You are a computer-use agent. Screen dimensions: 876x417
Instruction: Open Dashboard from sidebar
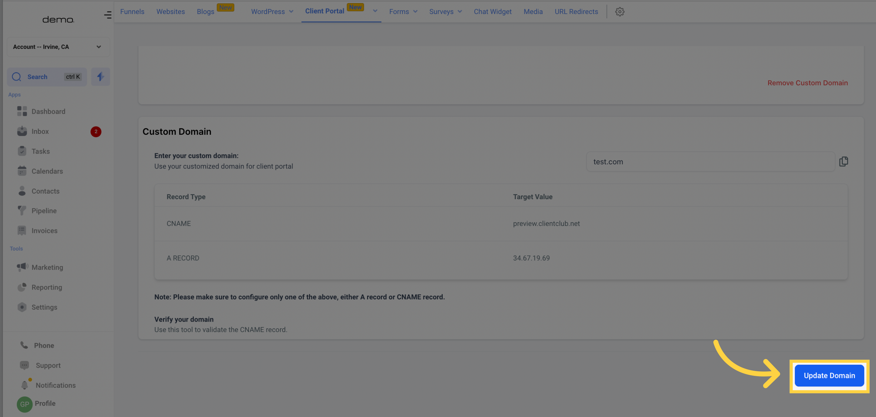(48, 111)
